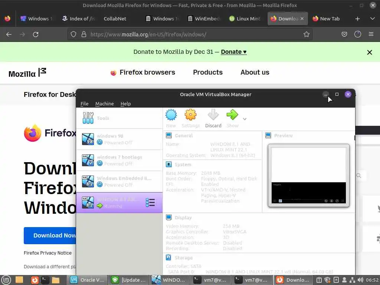Viewport: 380px width, 285px height.
Task: Click the tracking protection shield icon
Action: (x=73, y=35)
